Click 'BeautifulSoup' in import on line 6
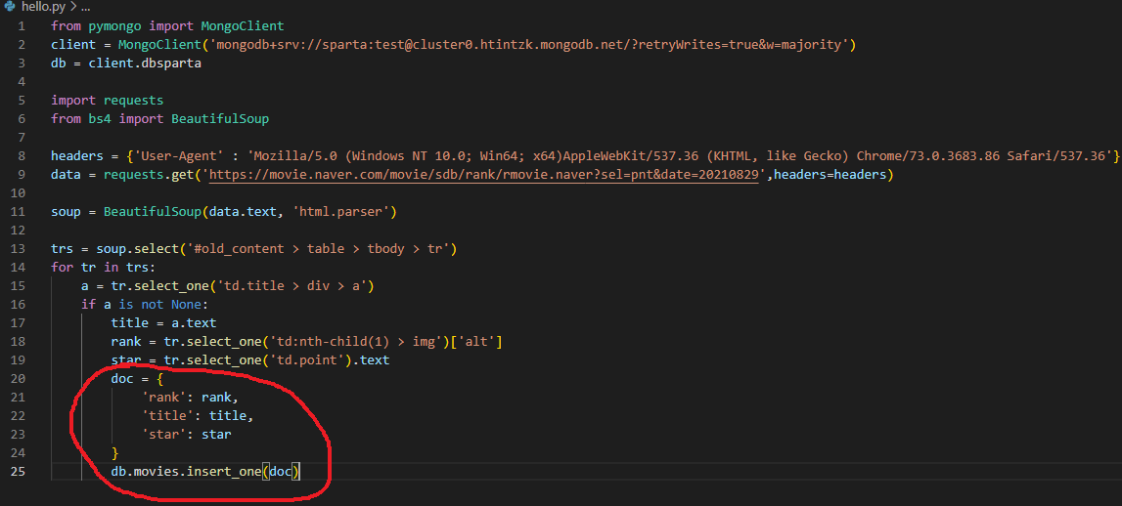Screen dimensions: 1122x506 click(x=220, y=118)
